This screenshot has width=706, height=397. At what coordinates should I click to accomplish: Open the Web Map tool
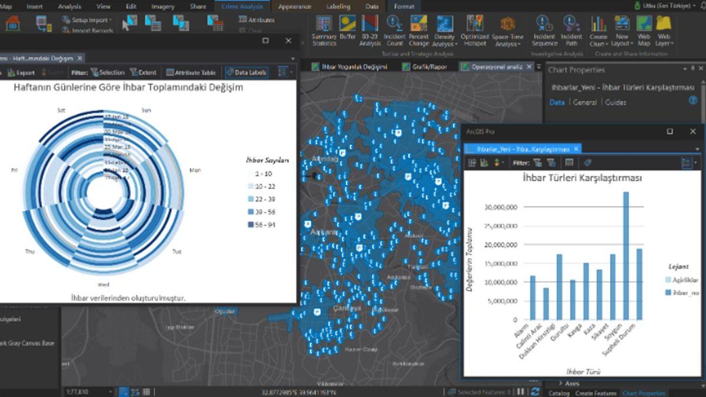(644, 24)
